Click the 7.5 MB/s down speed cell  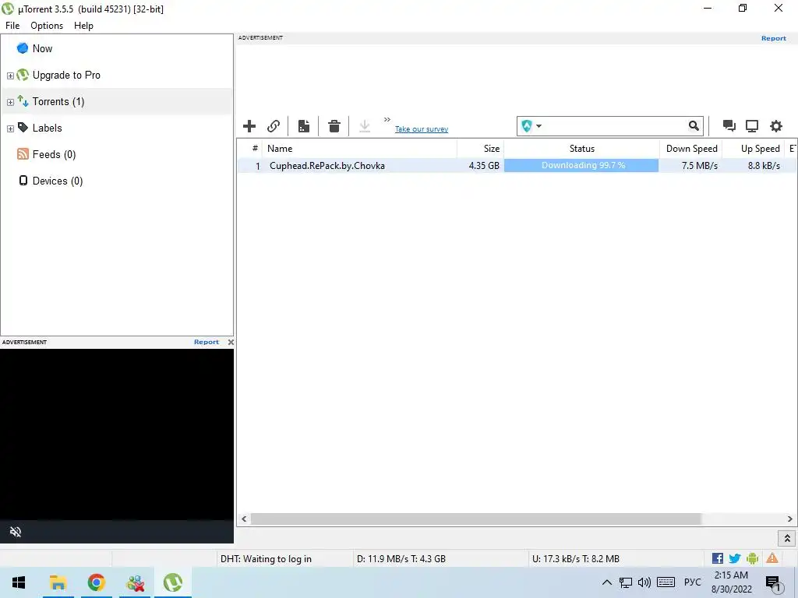[x=700, y=166]
